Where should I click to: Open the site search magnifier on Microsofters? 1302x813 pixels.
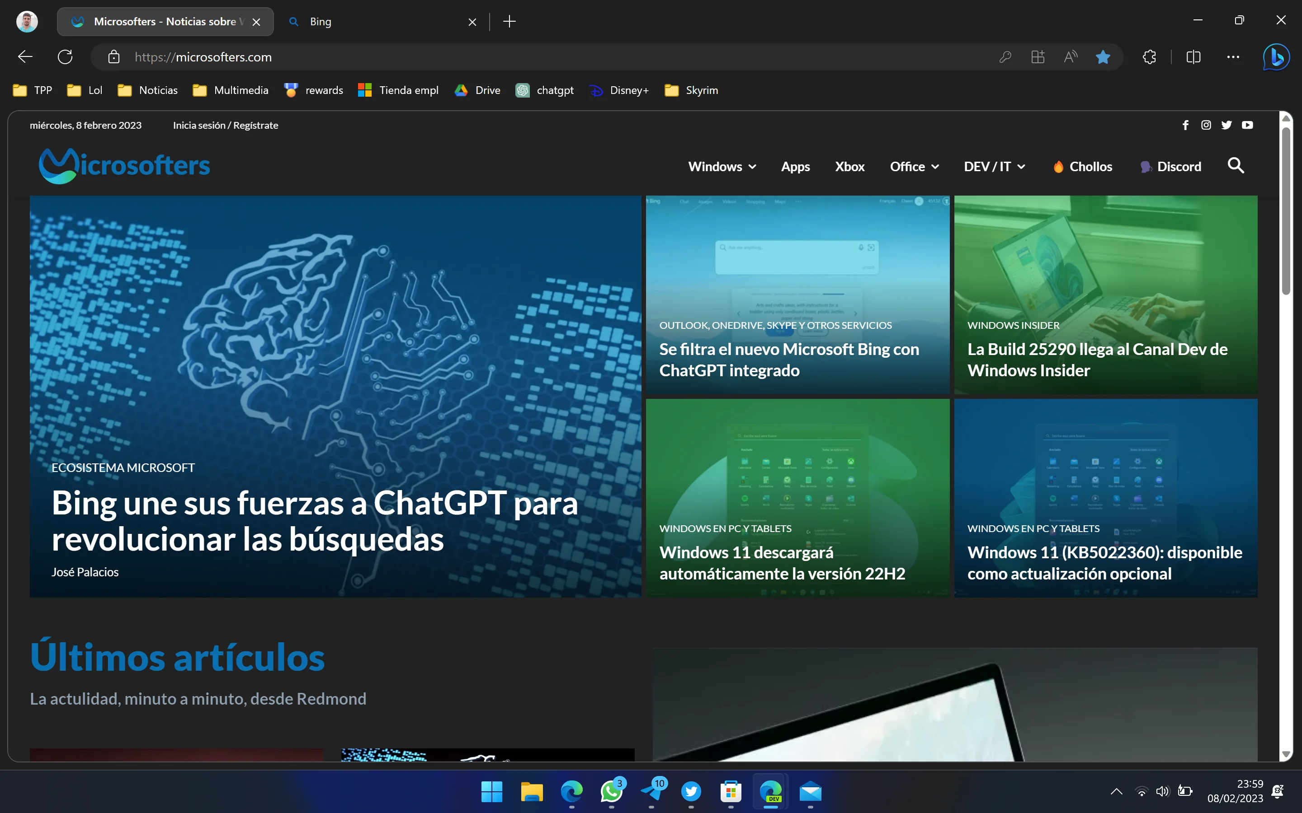pos(1235,166)
